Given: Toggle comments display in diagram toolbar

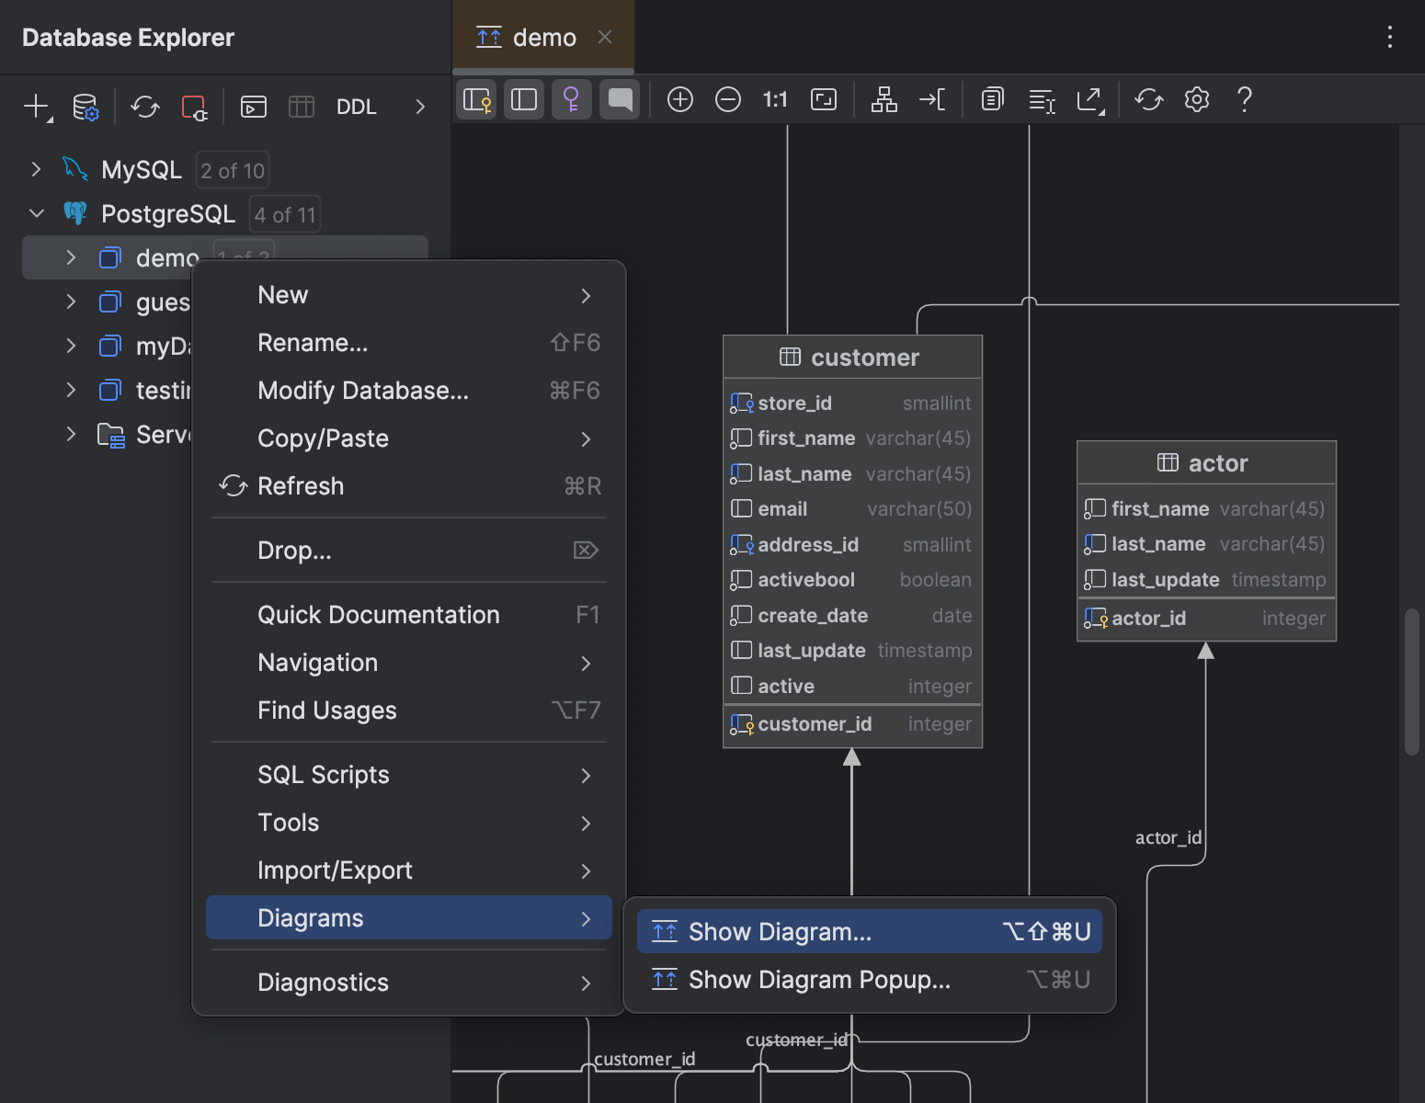Looking at the screenshot, I should pos(621,99).
